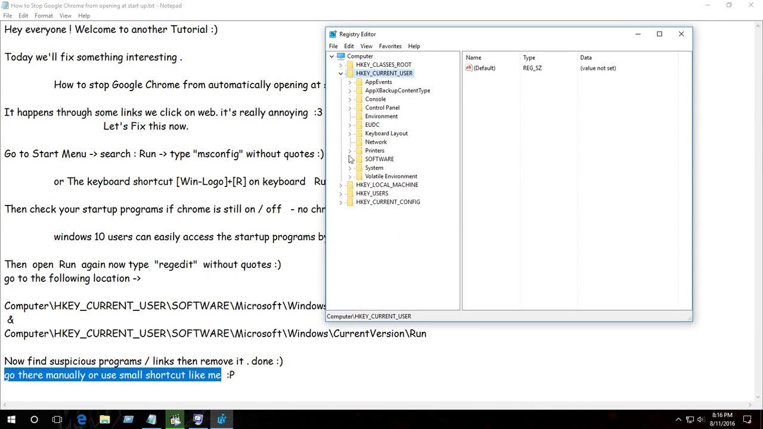Click the taskbar clock showing 8:16 PM
Image resolution: width=763 pixels, height=429 pixels.
(722, 419)
